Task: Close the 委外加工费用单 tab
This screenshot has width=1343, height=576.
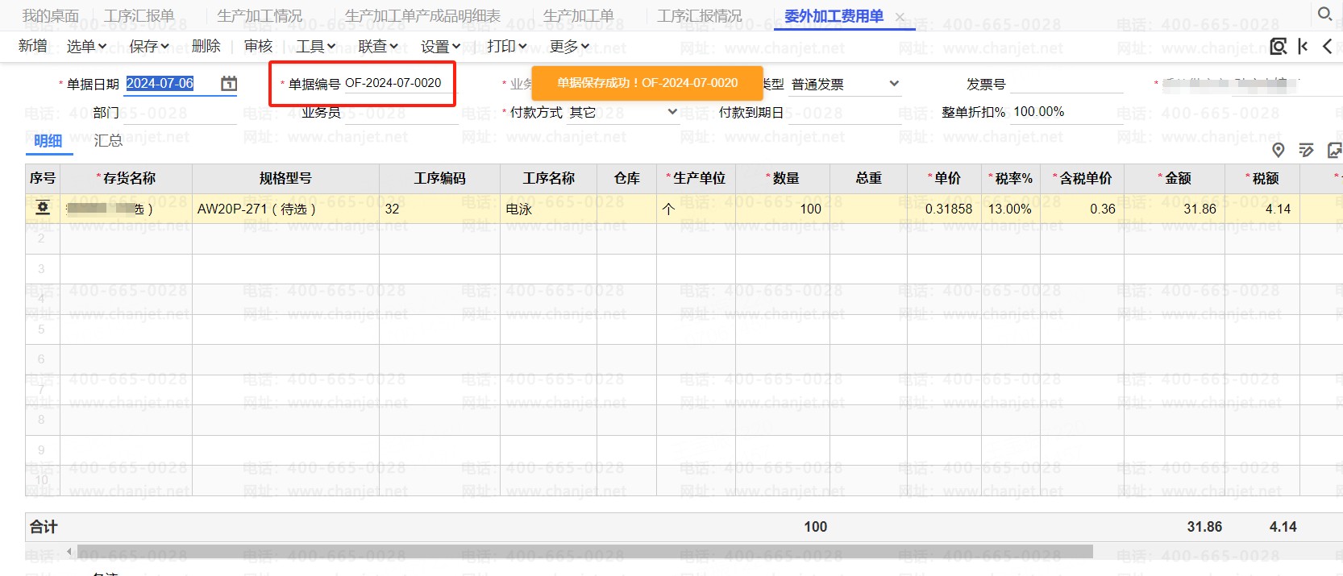Action: coord(900,17)
